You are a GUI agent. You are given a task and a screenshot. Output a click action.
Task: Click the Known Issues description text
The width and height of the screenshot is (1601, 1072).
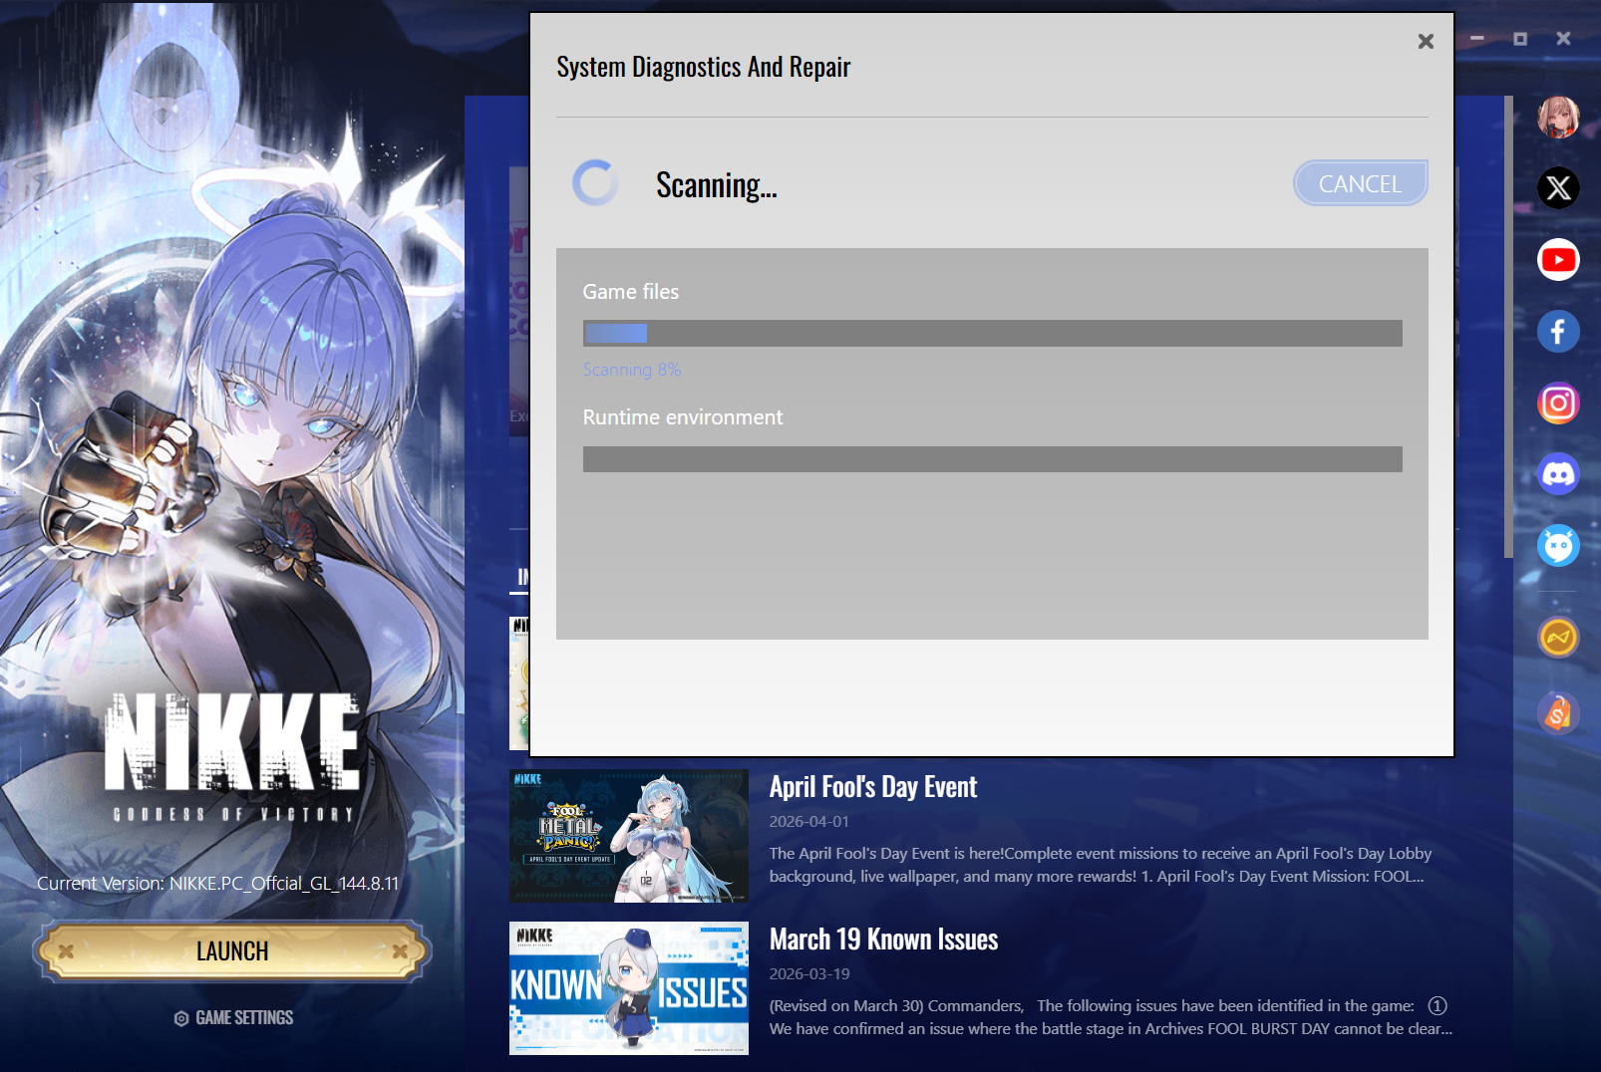coord(1112,1017)
